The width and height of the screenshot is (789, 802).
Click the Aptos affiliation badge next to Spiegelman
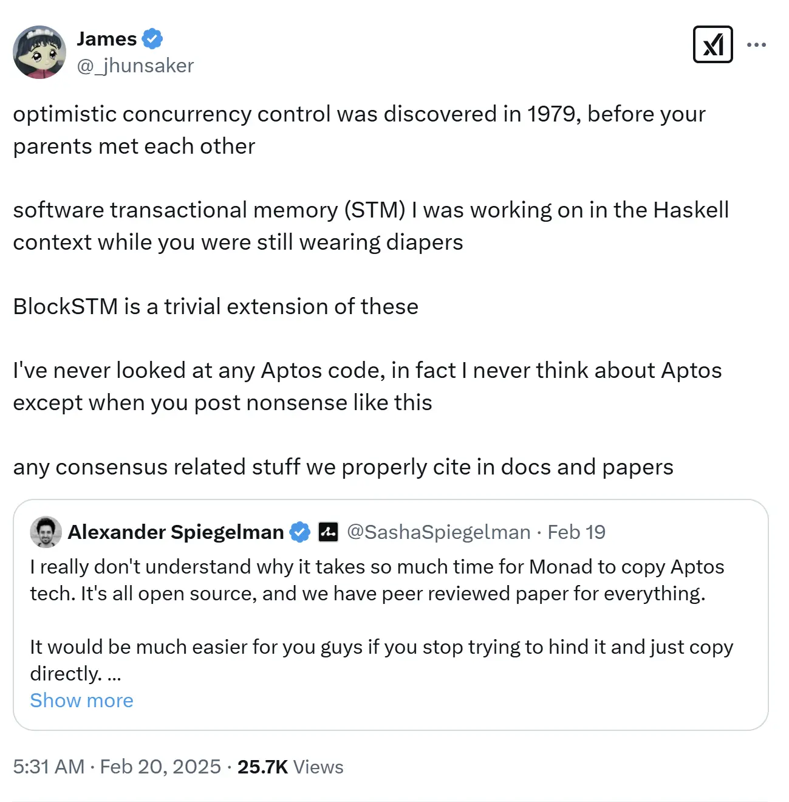click(327, 531)
